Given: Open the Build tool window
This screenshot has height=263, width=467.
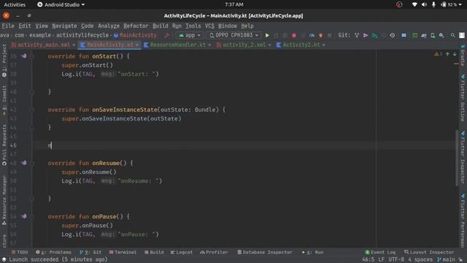Looking at the screenshot, I should tap(154, 252).
